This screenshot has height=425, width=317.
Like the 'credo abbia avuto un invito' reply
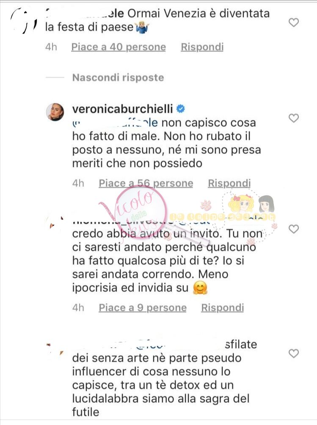pyautogui.click(x=294, y=229)
